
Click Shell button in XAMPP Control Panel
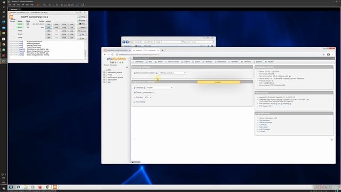coord(82,23)
